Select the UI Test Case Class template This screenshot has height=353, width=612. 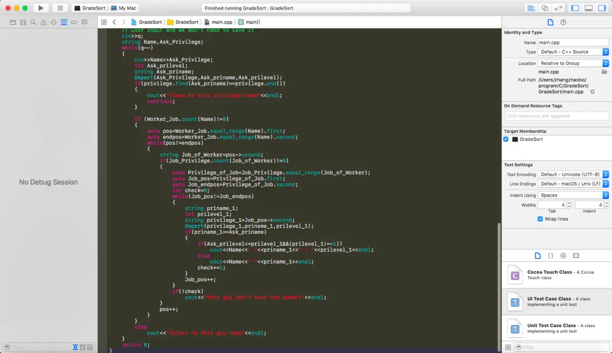click(557, 302)
